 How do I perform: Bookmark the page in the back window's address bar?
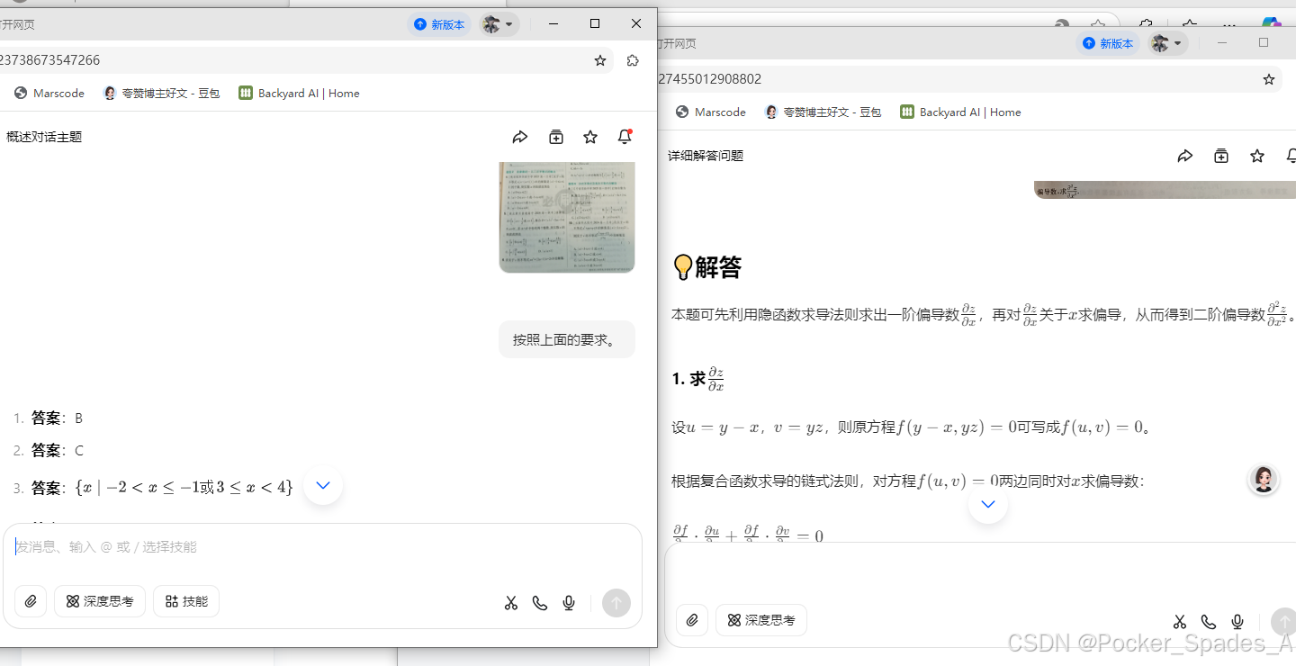pos(1269,79)
